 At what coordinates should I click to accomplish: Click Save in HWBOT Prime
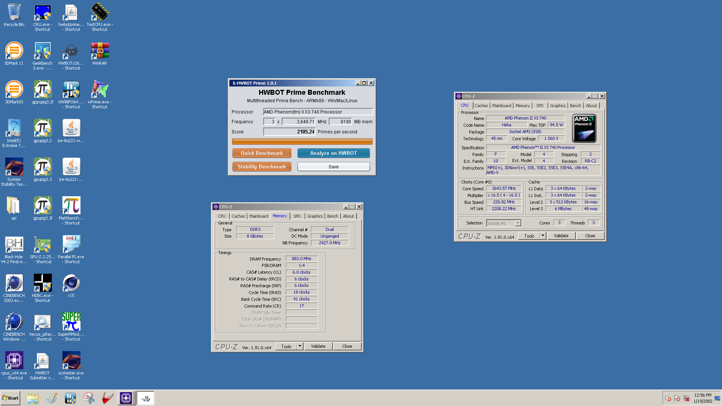[x=334, y=167]
